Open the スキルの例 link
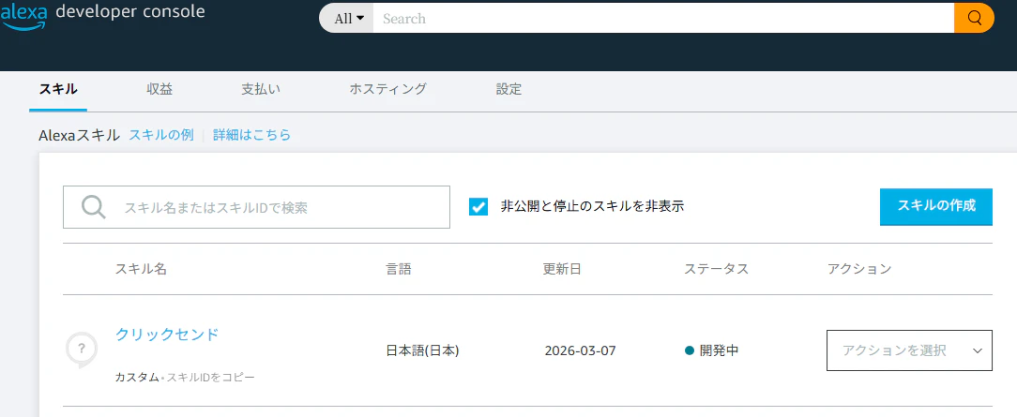 [x=161, y=135]
